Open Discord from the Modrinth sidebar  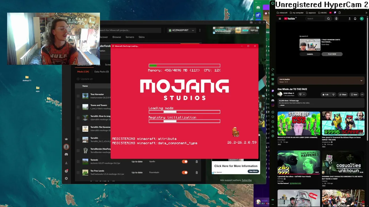[x=66, y=154]
